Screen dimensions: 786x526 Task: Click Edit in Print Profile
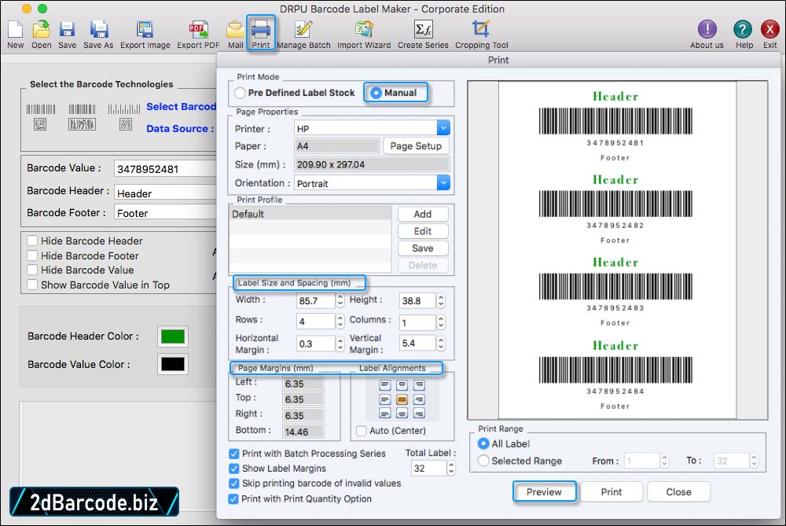pos(423,231)
